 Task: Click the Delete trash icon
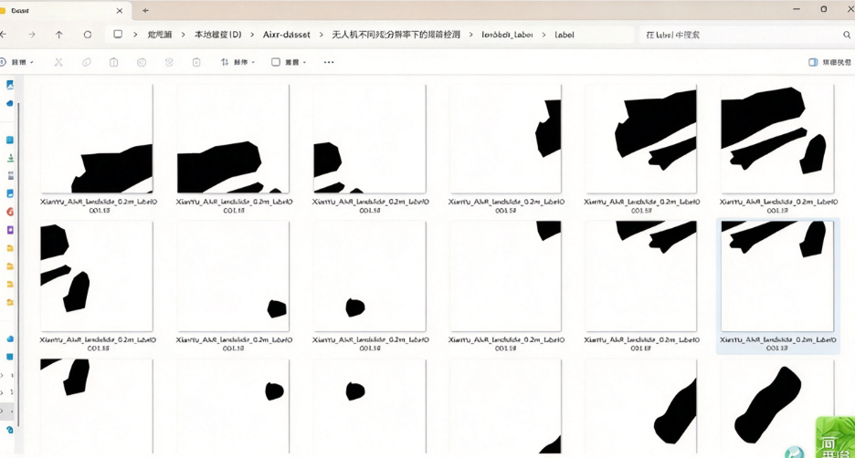(x=196, y=62)
